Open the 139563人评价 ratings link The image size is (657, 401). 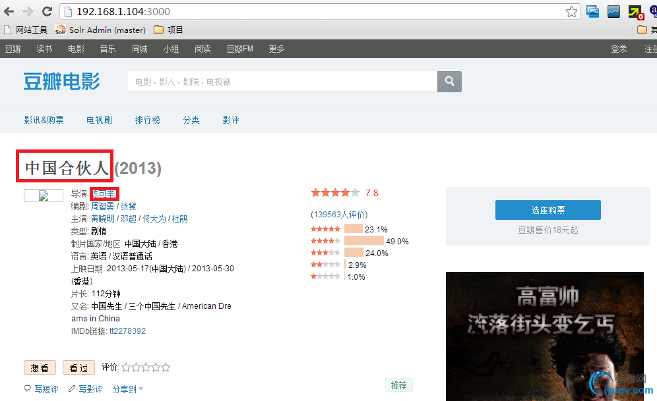pos(339,215)
